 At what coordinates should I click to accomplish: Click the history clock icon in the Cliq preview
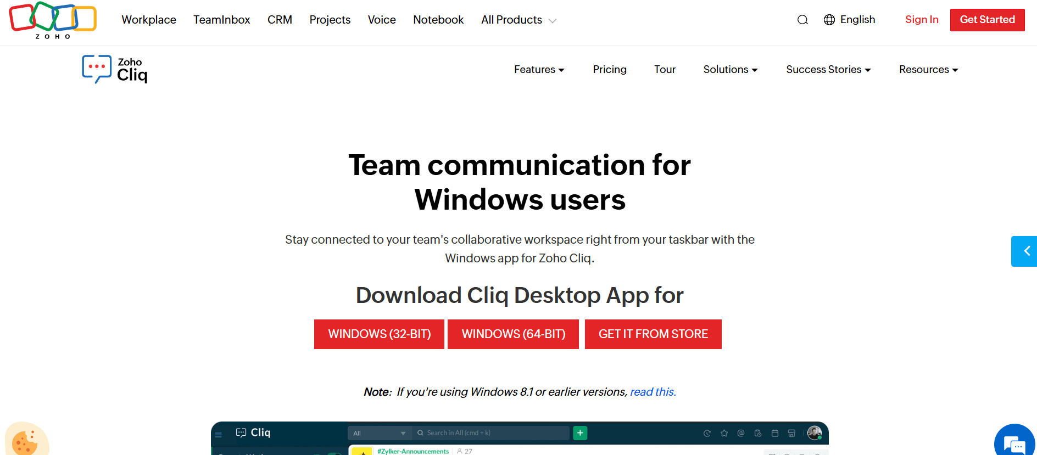[707, 434]
